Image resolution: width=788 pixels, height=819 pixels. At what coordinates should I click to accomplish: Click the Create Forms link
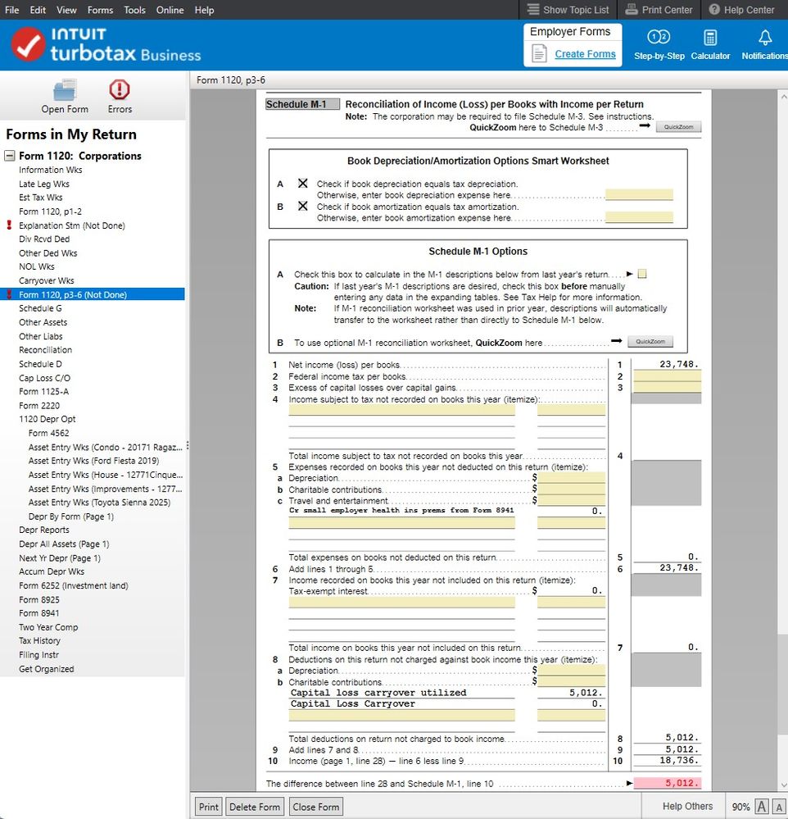tap(585, 54)
